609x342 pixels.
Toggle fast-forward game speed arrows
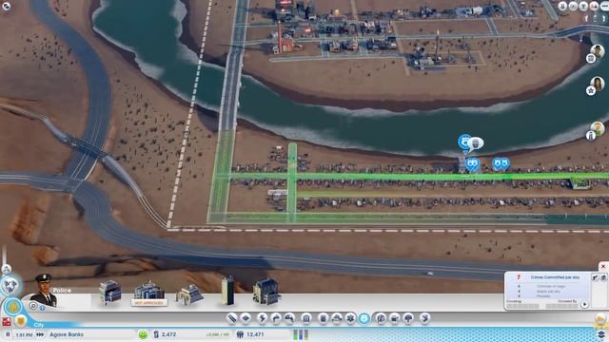point(40,334)
